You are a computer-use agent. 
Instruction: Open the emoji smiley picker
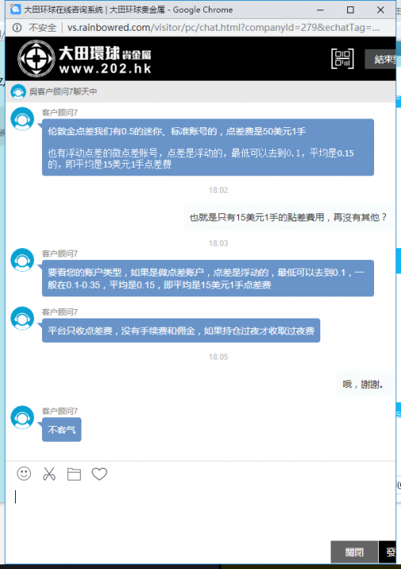[x=24, y=473]
